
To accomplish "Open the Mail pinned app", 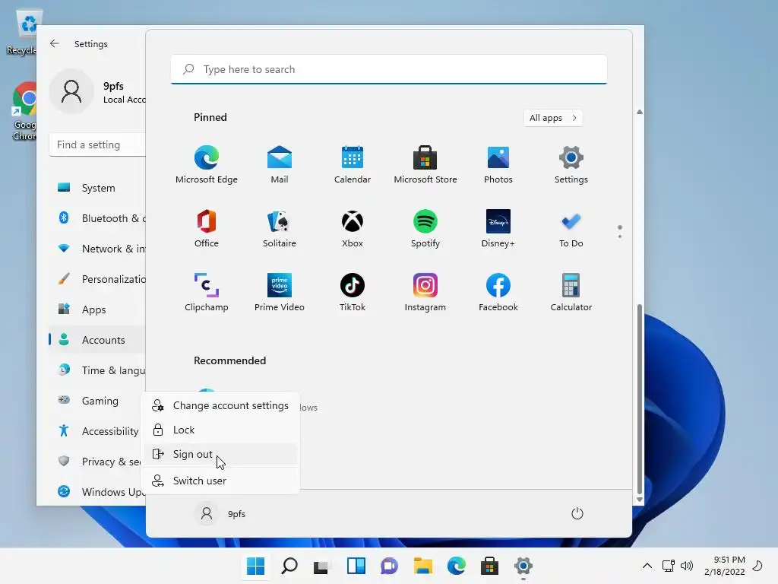I will click(x=280, y=164).
